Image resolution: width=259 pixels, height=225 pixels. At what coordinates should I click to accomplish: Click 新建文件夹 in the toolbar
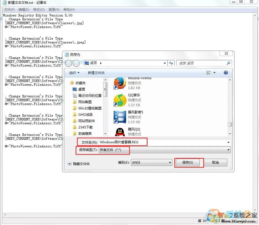pyautogui.click(x=96, y=73)
